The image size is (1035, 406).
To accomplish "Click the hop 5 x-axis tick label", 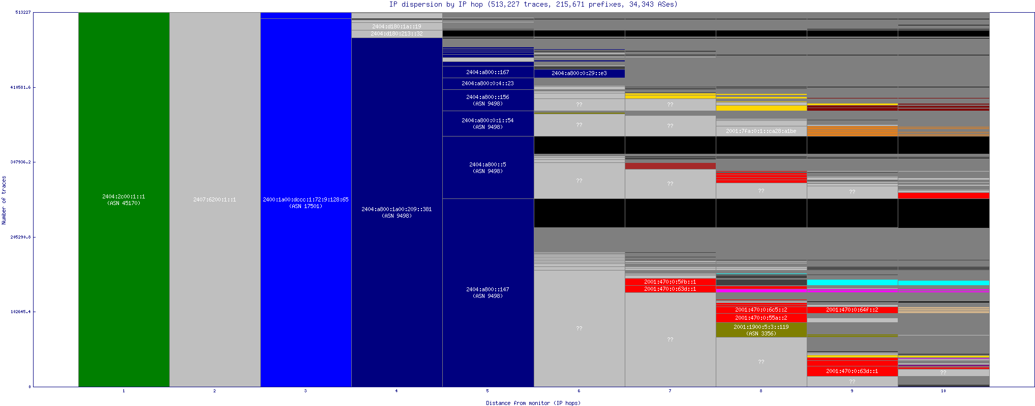I will [488, 391].
